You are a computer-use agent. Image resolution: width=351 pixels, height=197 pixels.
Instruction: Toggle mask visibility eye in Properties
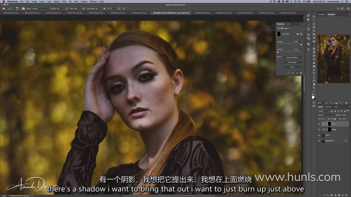pos(297,73)
